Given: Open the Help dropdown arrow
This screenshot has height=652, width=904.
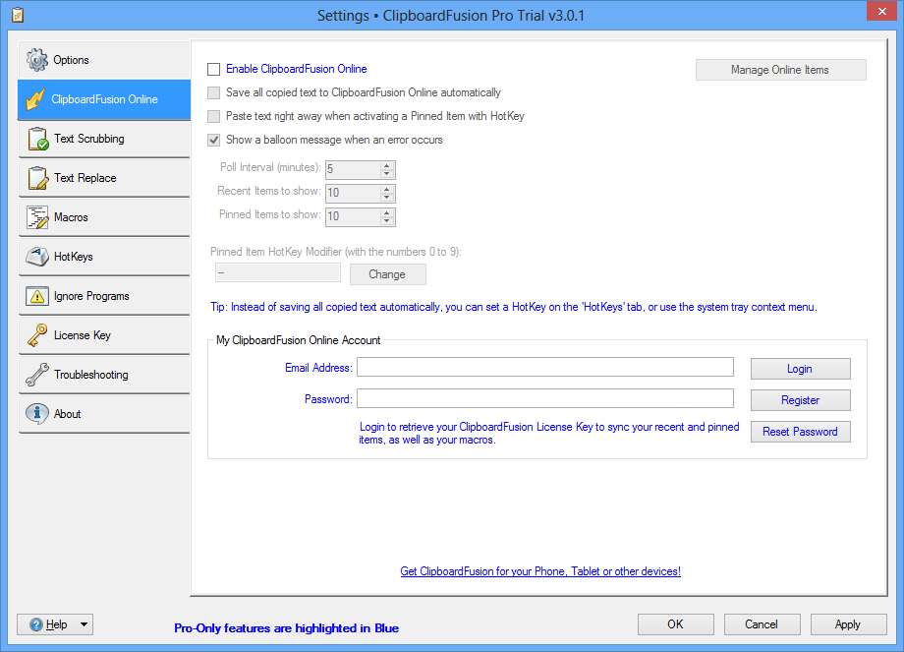Looking at the screenshot, I should 84,624.
